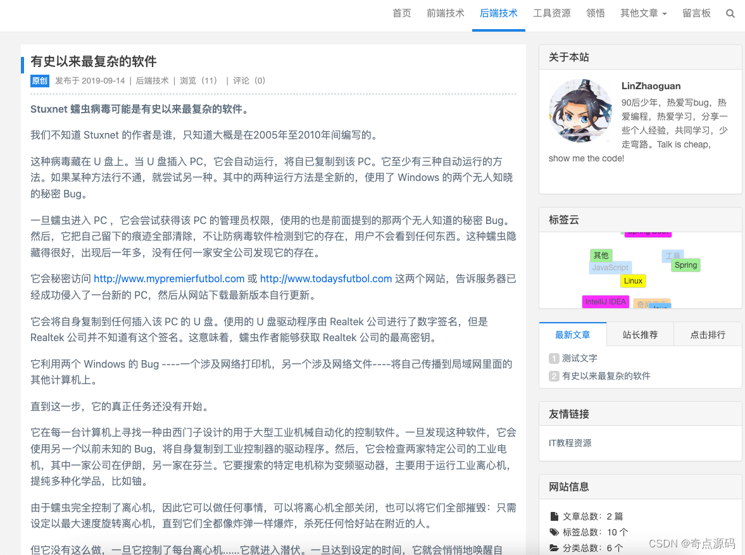Click the file icon beside 文章总数
The width and height of the screenshot is (745, 555).
coord(554,516)
